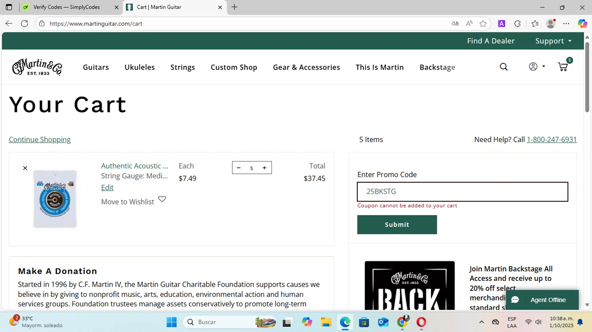Open the Windows Start menu
Viewport: 592px width, 332px height.
click(172, 322)
